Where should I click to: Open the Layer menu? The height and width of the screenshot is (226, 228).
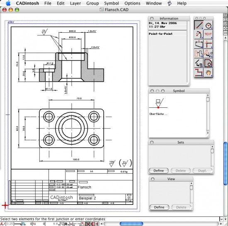tap(75, 3)
